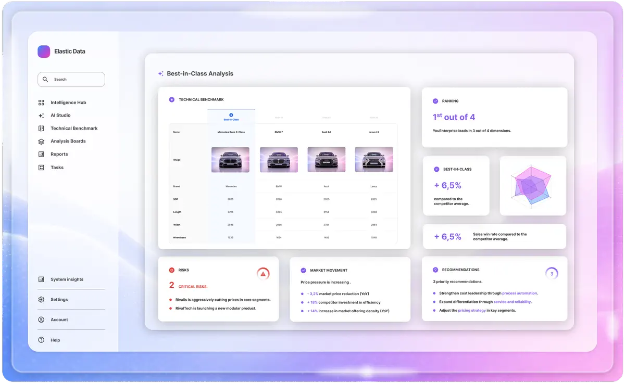625x384 pixels.
Task: Follow the service and reliability link
Action: pos(512,302)
